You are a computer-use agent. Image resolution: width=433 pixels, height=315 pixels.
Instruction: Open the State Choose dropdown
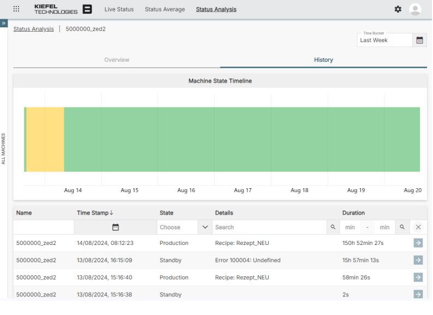pyautogui.click(x=177, y=227)
